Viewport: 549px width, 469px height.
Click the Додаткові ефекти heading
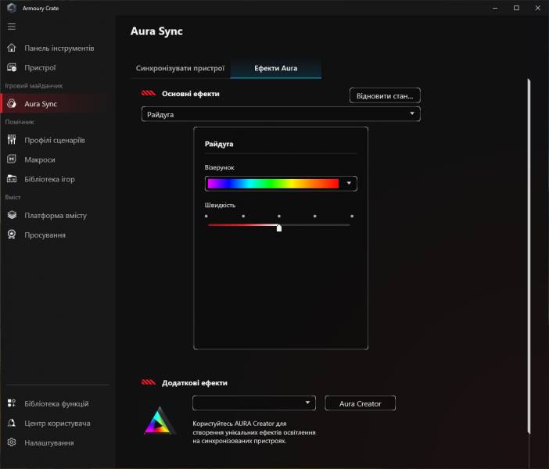(x=194, y=383)
